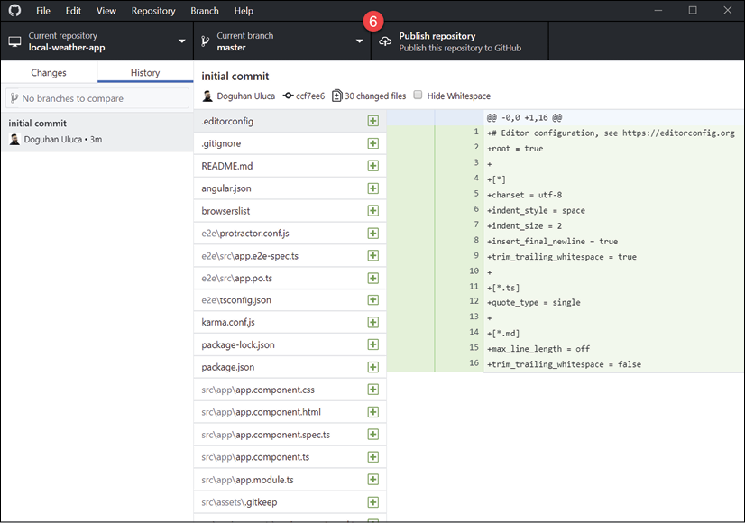
Task: Click the added icon for app.e2e-spec.ts
Action: 373,255
